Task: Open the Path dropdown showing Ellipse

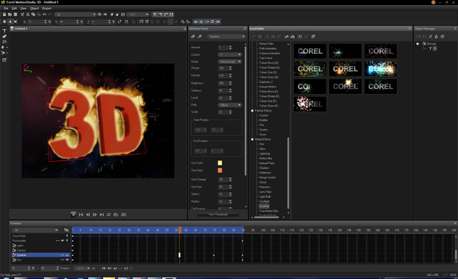Action: [229, 105]
